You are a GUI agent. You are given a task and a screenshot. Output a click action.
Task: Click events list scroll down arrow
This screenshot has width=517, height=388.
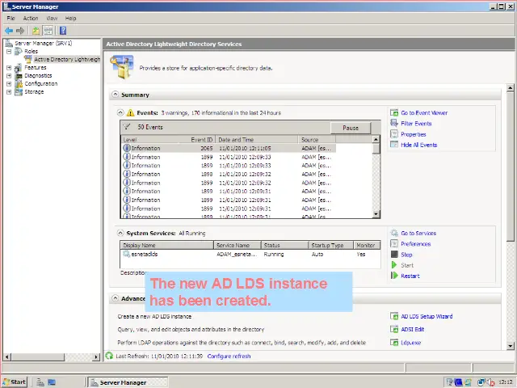coord(376,214)
